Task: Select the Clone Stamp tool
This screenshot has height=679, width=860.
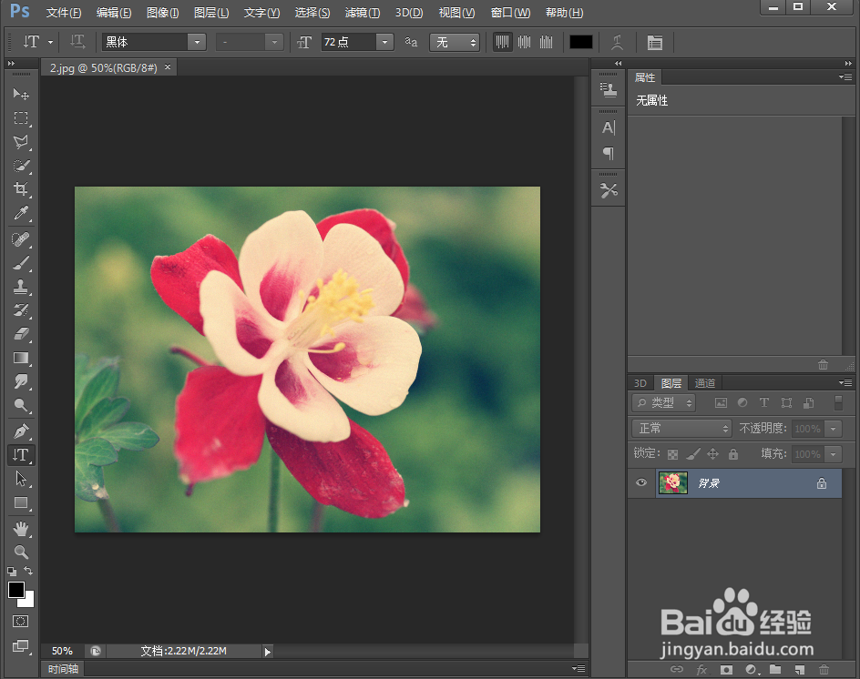Action: coord(21,287)
